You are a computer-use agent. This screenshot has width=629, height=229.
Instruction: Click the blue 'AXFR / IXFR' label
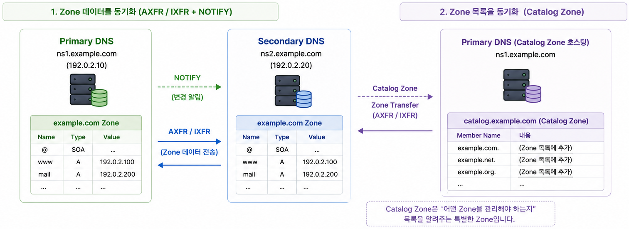click(x=189, y=131)
